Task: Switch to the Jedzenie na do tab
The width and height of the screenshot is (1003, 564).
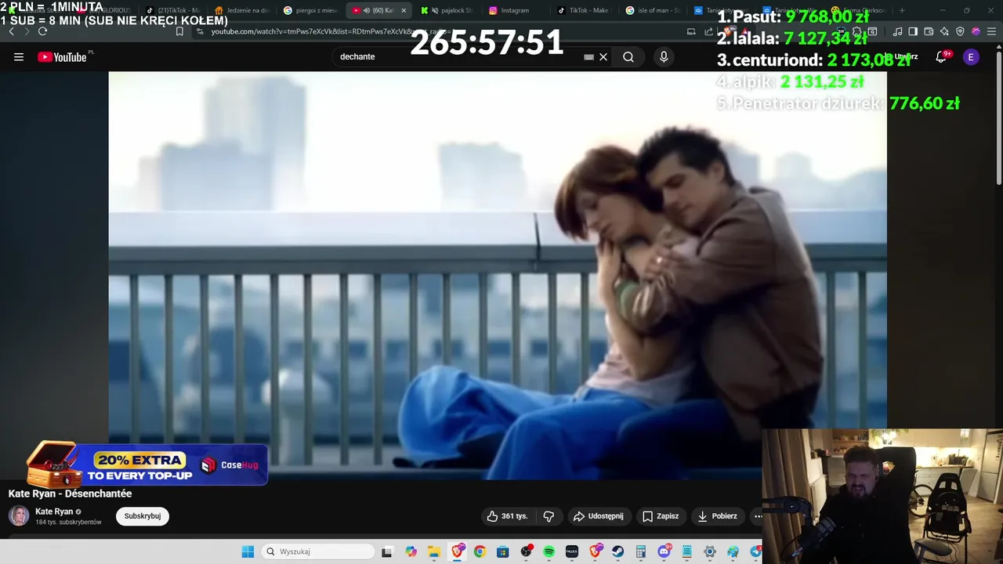Action: click(x=241, y=10)
